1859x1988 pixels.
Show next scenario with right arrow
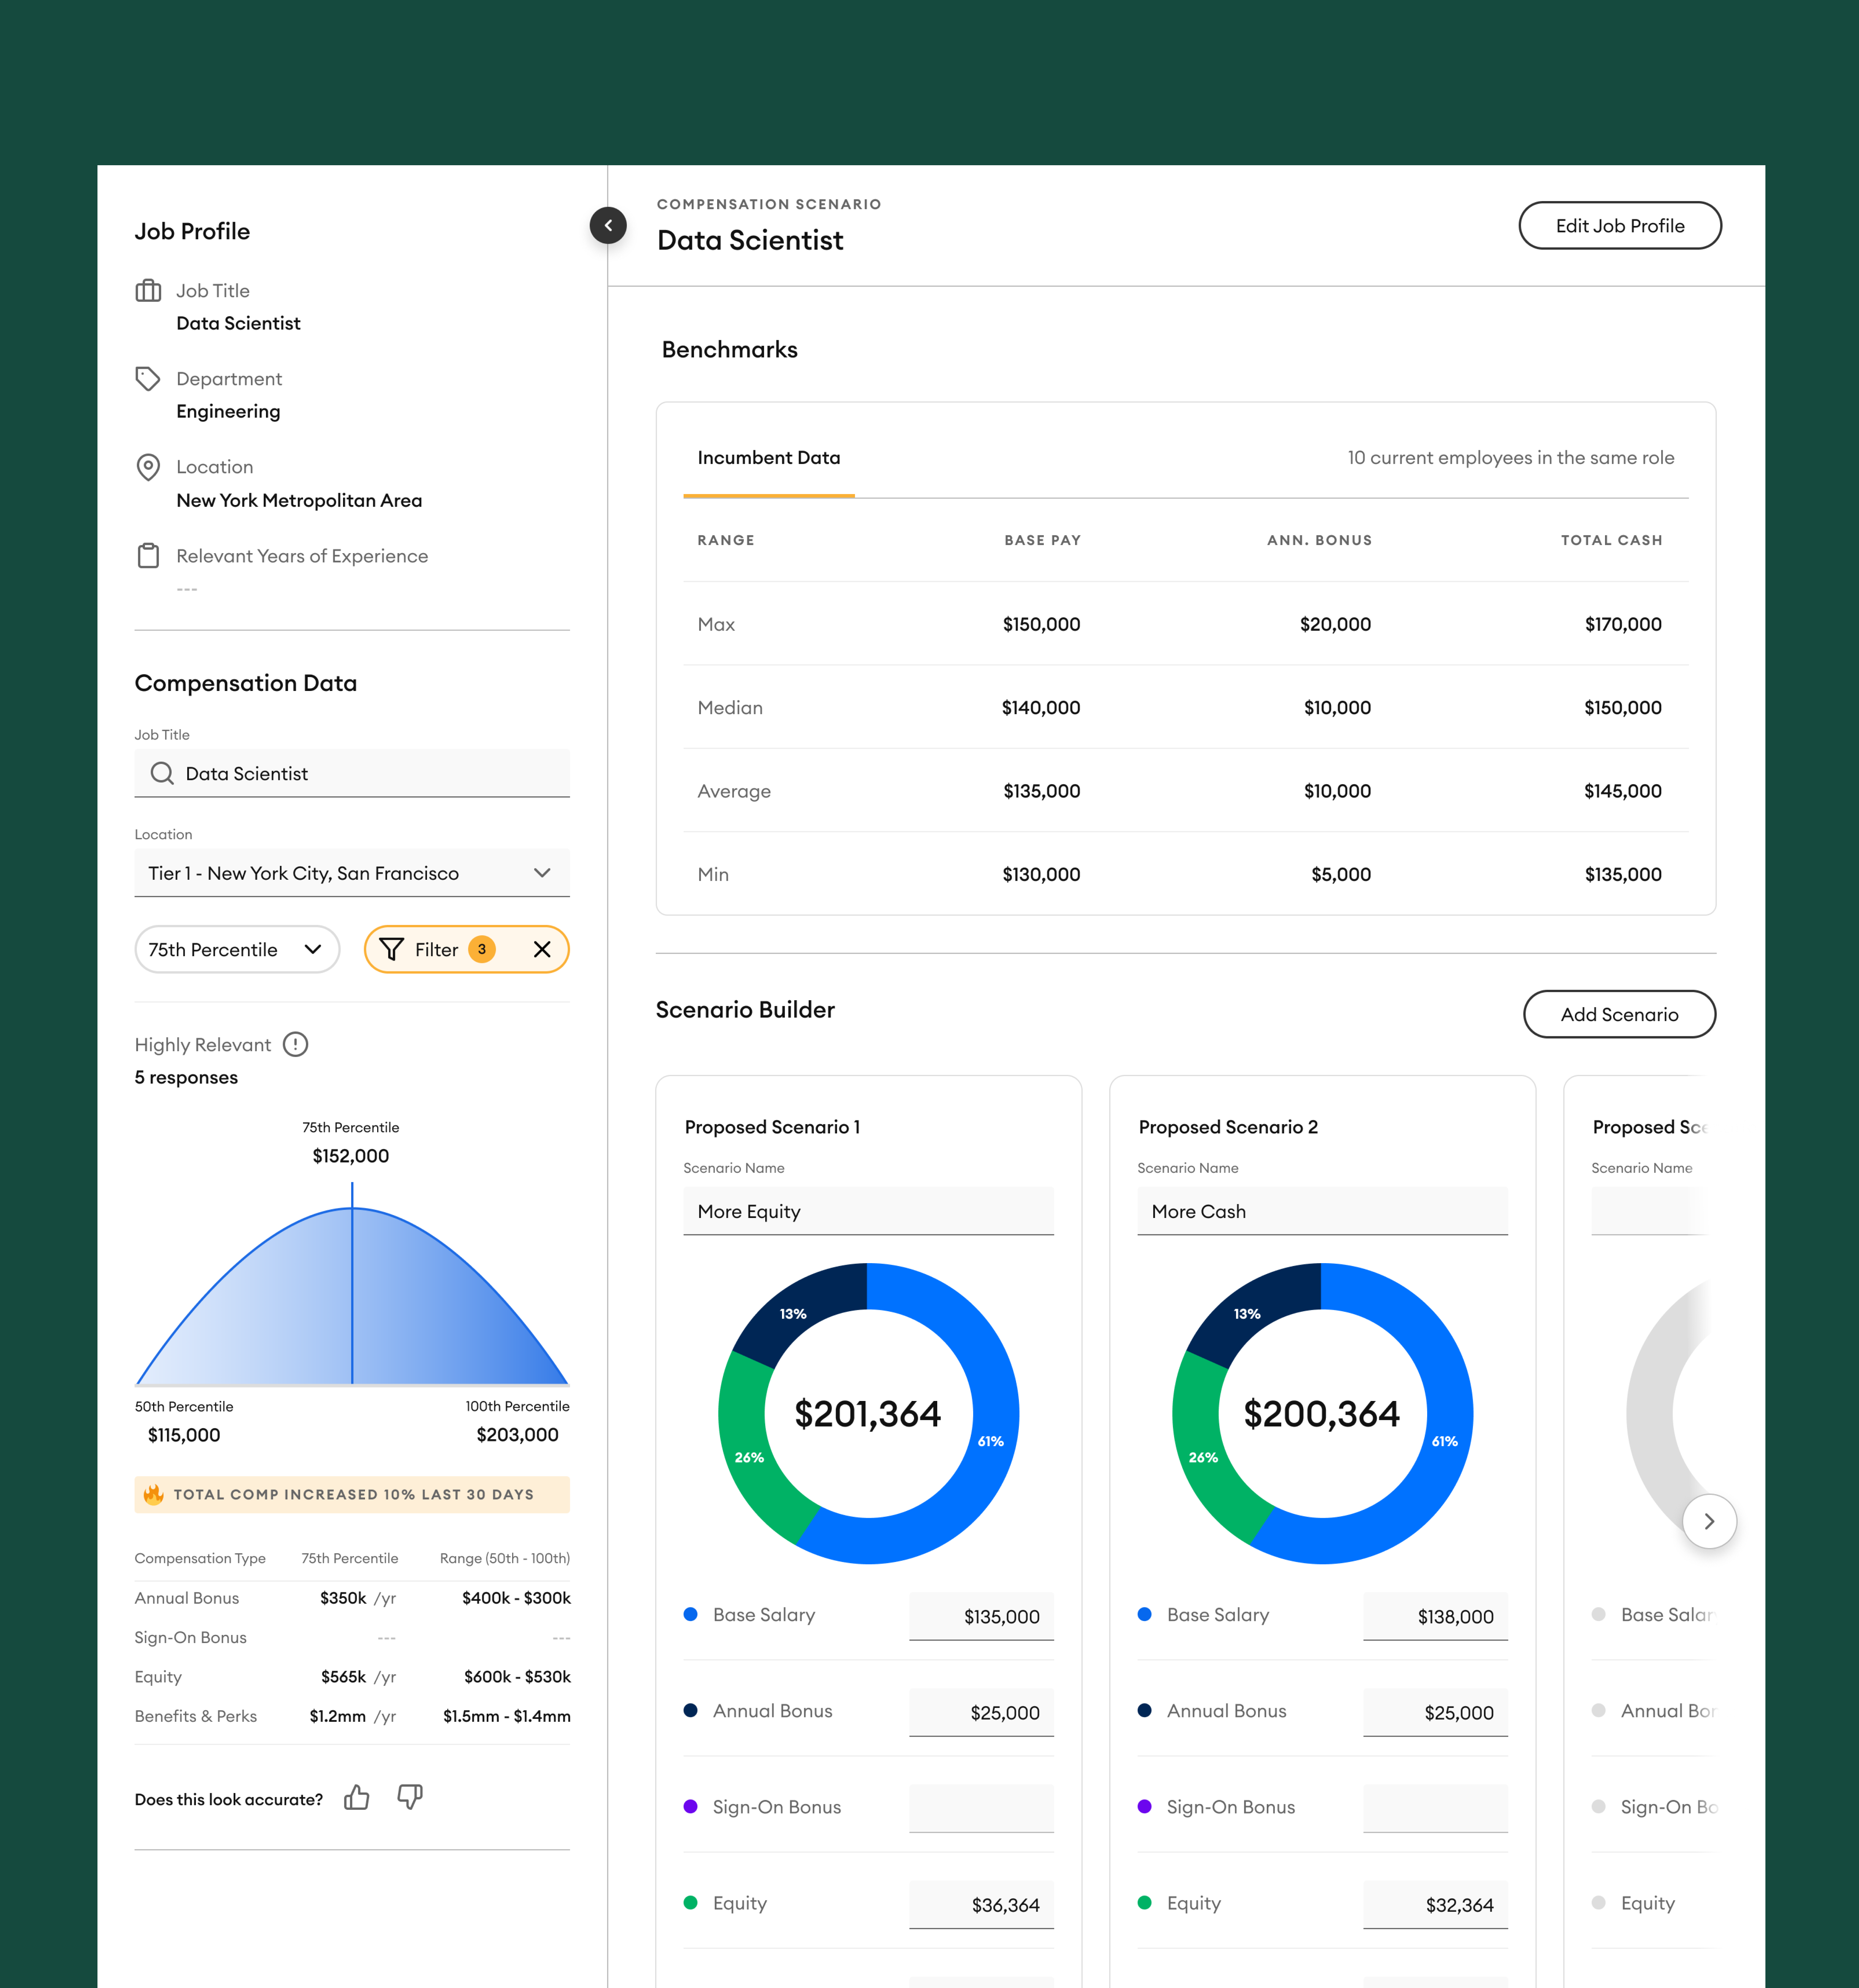[1709, 1521]
